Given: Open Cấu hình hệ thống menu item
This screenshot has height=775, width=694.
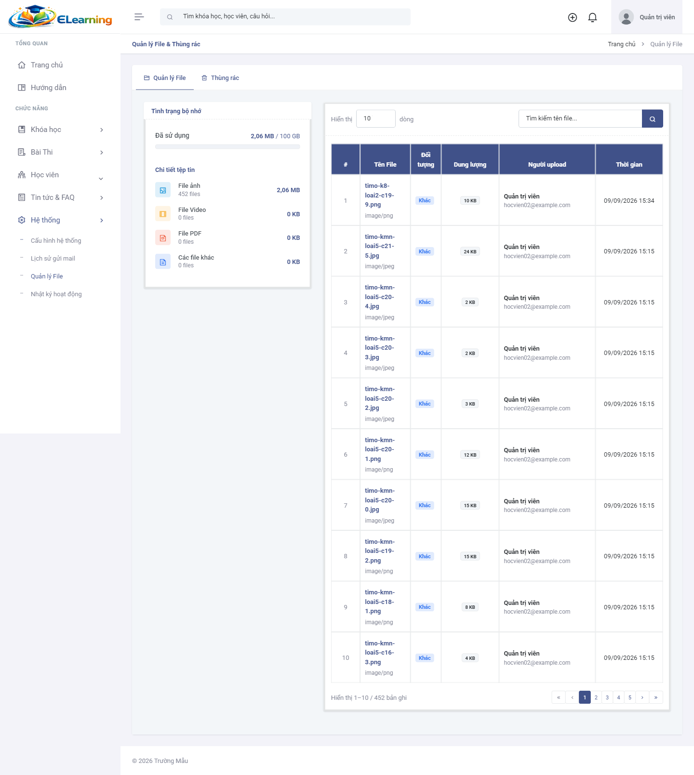Looking at the screenshot, I should coord(56,241).
